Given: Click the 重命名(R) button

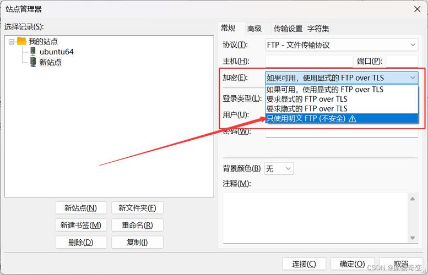Looking at the screenshot, I should coord(137,225).
